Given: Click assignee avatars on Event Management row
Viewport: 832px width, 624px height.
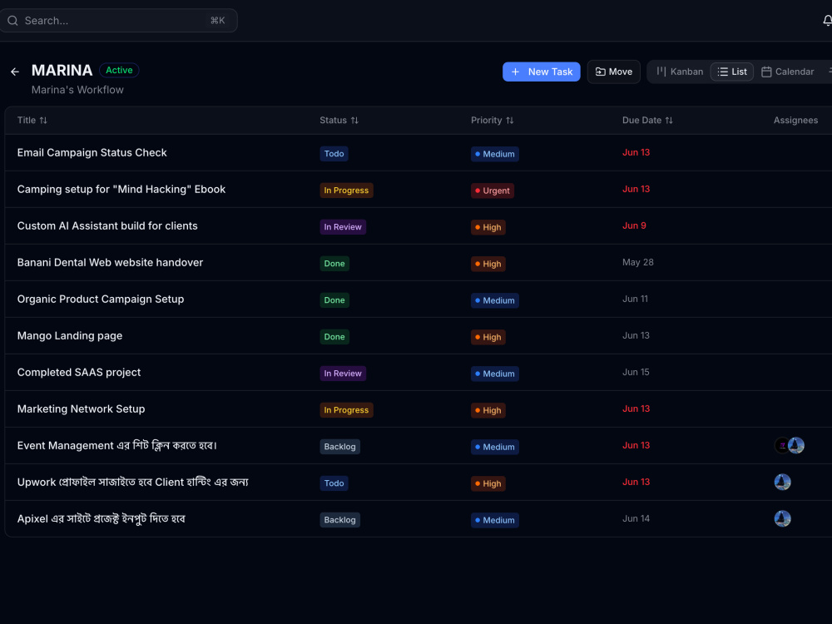Looking at the screenshot, I should click(789, 445).
